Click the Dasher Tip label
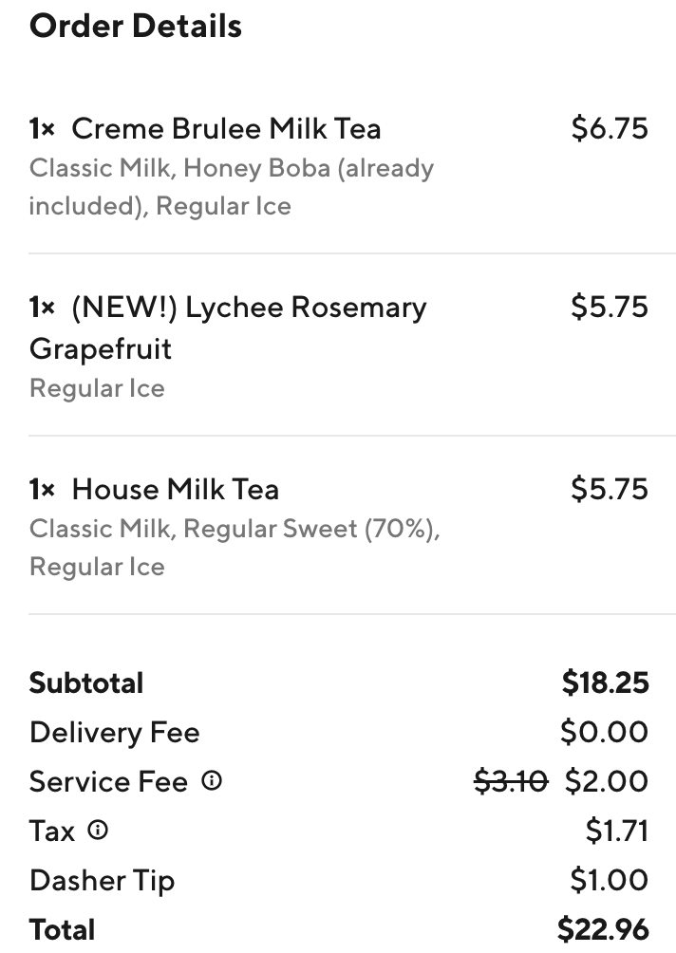Viewport: 676px width, 953px height. [x=103, y=880]
